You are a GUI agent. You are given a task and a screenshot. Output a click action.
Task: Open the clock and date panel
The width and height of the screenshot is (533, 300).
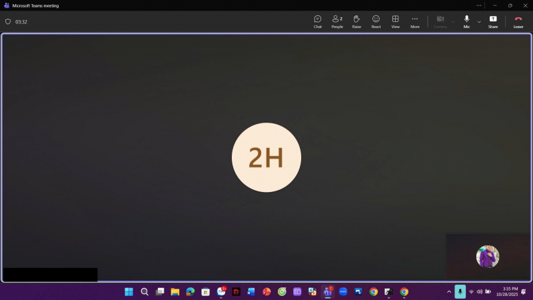[x=506, y=291]
